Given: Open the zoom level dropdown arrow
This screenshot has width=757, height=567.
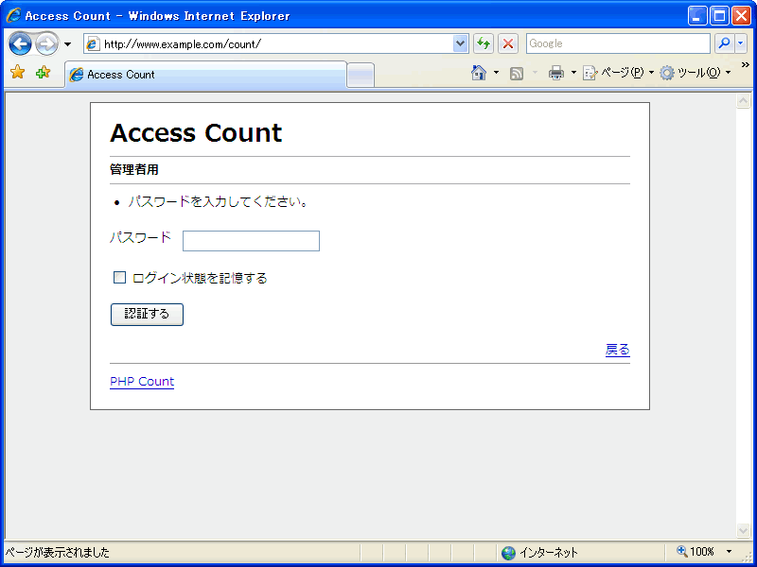Looking at the screenshot, I should [x=729, y=552].
